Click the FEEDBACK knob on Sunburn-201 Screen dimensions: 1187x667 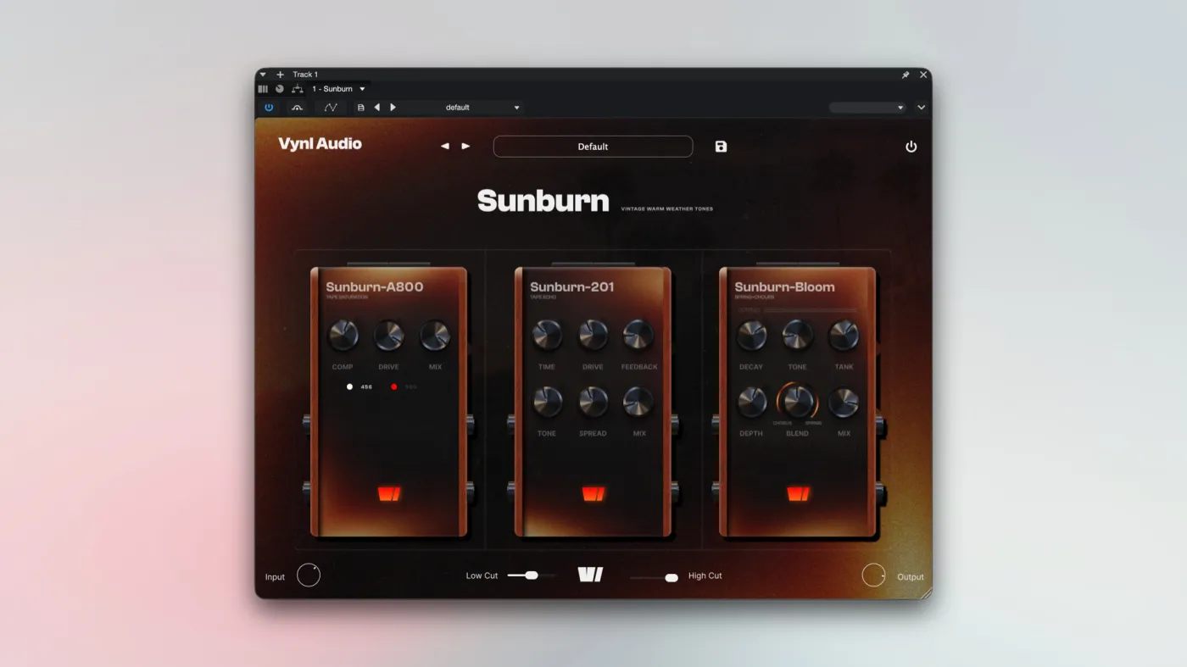pyautogui.click(x=638, y=336)
